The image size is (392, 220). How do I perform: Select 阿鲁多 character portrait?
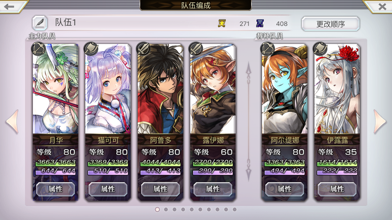160,89
